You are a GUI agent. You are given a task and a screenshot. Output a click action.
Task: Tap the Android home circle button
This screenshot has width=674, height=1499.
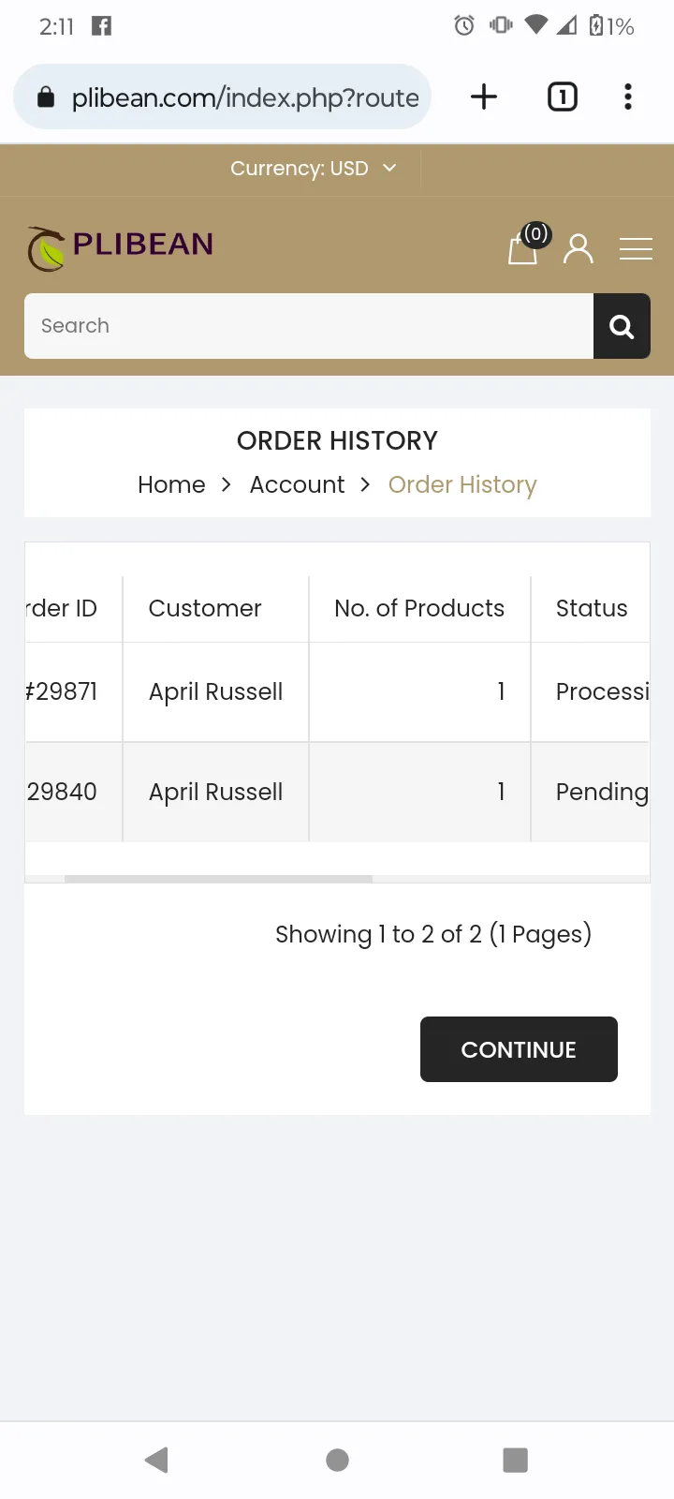[x=337, y=1460]
